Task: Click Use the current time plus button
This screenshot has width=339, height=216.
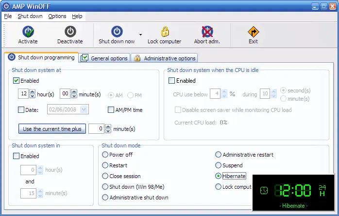Action: point(52,129)
